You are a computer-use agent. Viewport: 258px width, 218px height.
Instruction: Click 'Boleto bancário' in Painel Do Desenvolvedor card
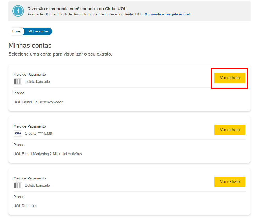(x=37, y=81)
